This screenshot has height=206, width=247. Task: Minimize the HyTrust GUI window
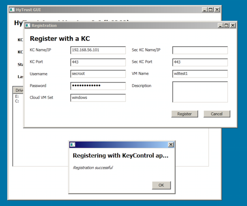coord(205,9)
